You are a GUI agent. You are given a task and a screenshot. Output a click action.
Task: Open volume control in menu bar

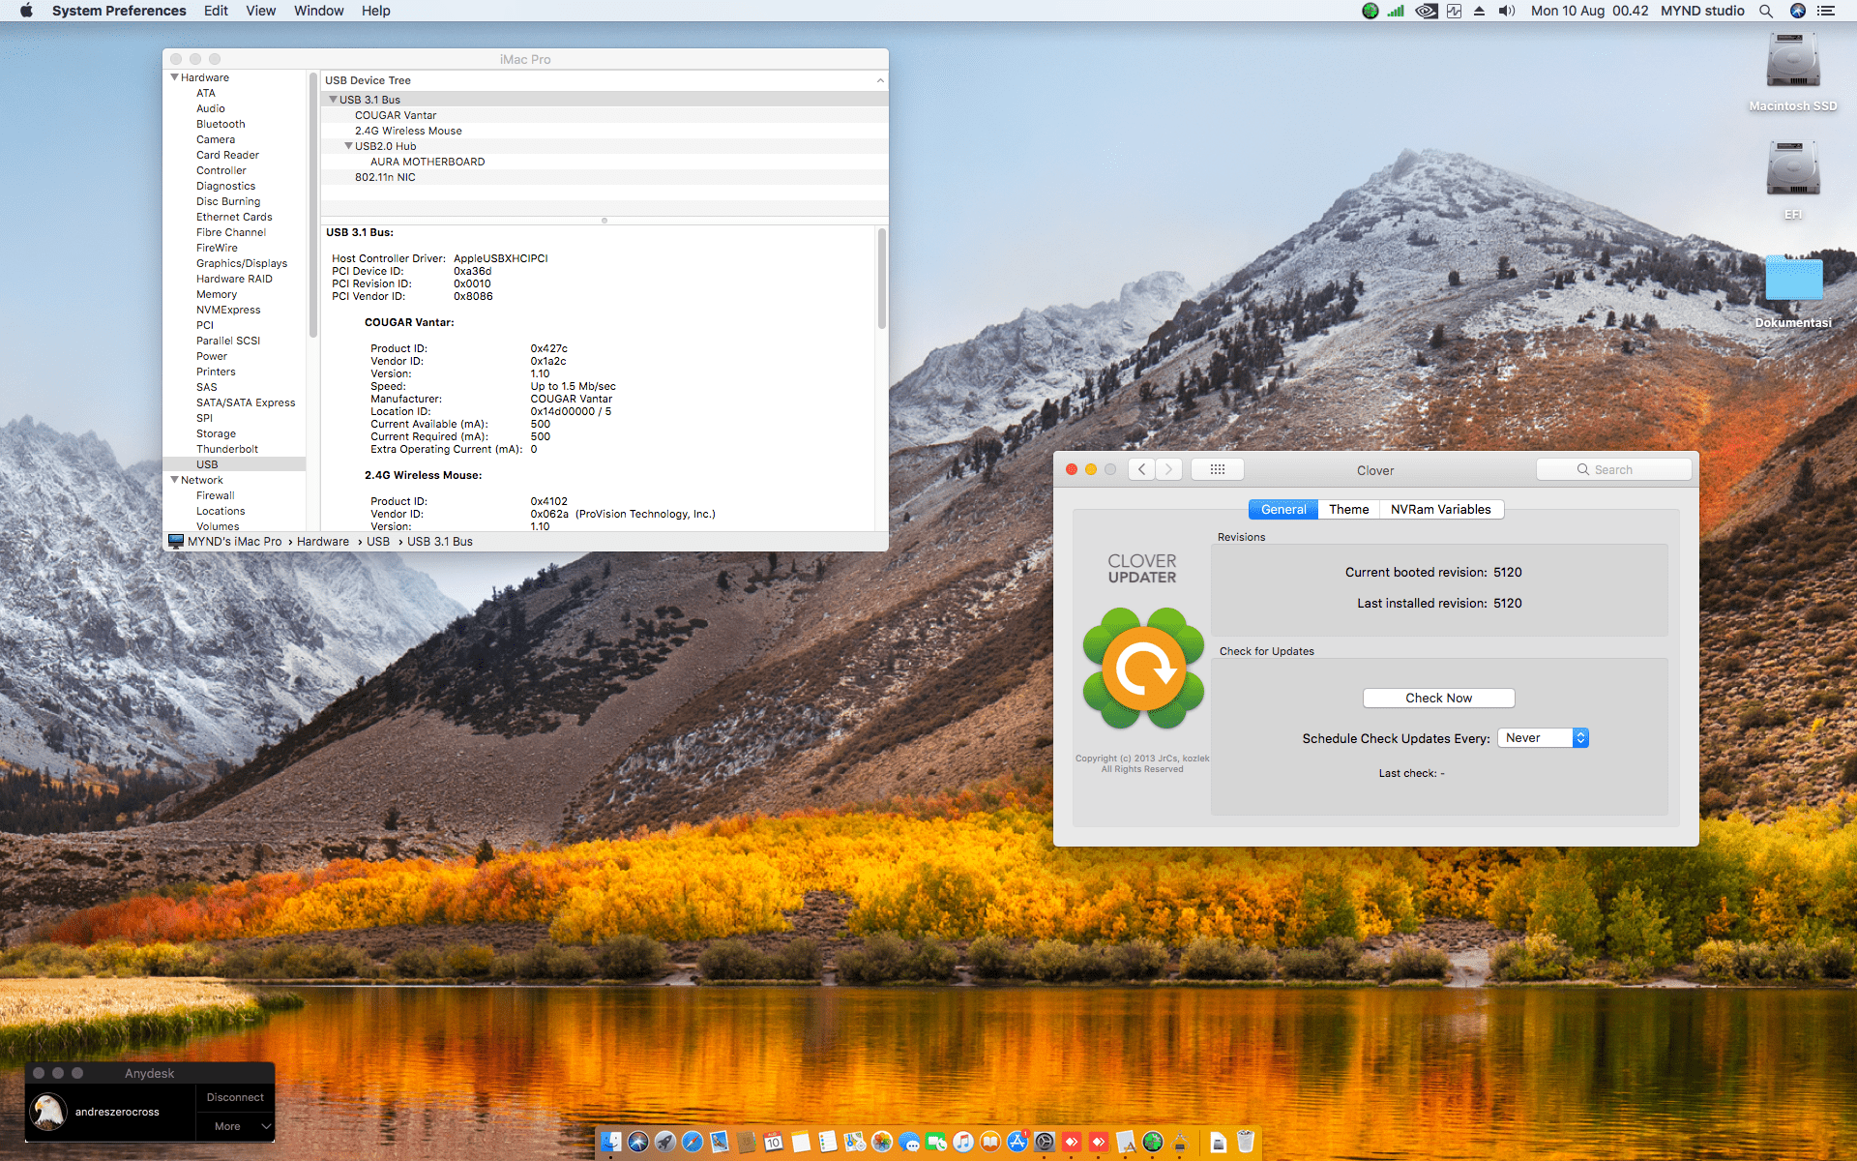tap(1507, 11)
